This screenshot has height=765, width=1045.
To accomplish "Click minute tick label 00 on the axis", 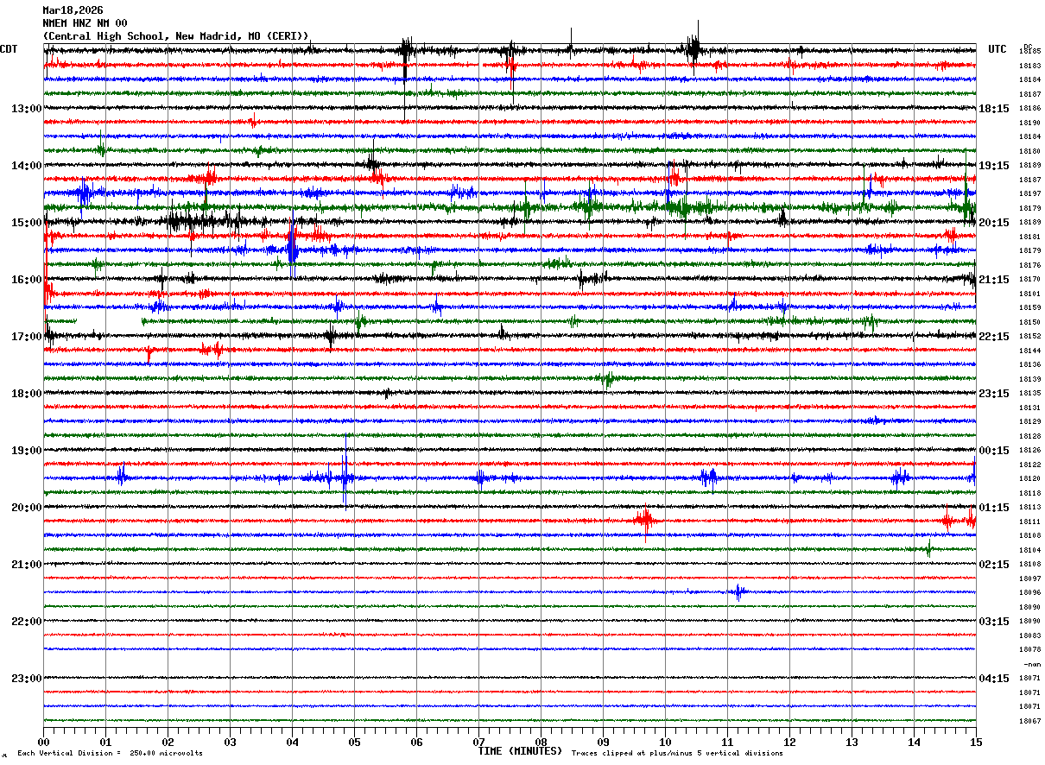I will (x=43, y=742).
